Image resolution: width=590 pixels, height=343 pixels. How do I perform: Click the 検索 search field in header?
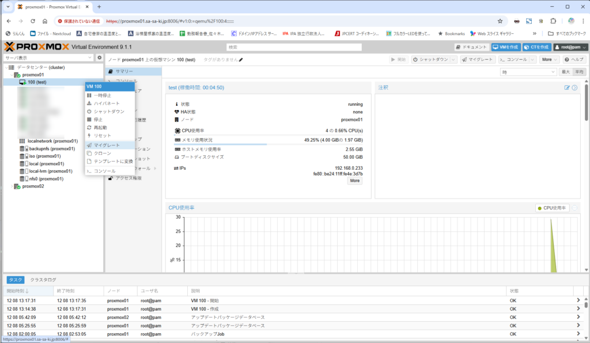(294, 47)
